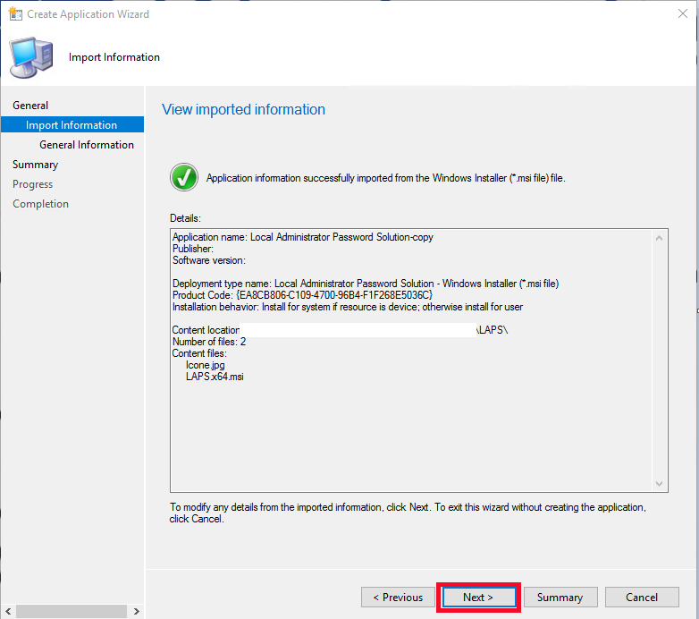This screenshot has height=619, width=699.
Task: Click the sidebar horizontal scrollbar left arrow
Action: (x=8, y=612)
